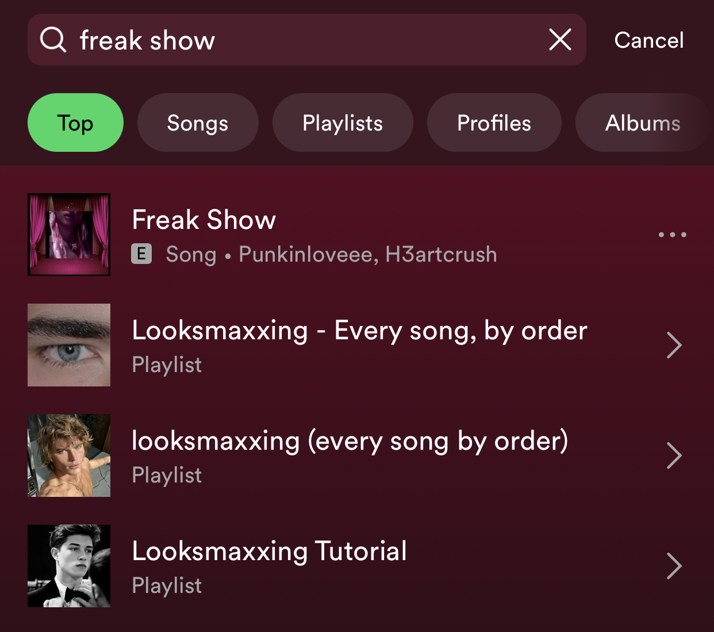Cancel the search
The height and width of the screenshot is (632, 714).
point(649,40)
